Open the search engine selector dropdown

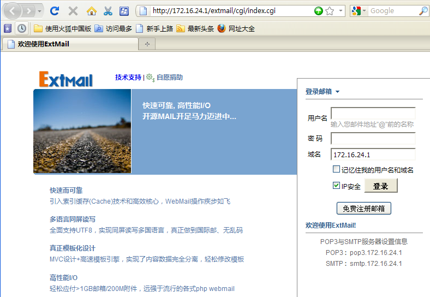tap(359, 11)
